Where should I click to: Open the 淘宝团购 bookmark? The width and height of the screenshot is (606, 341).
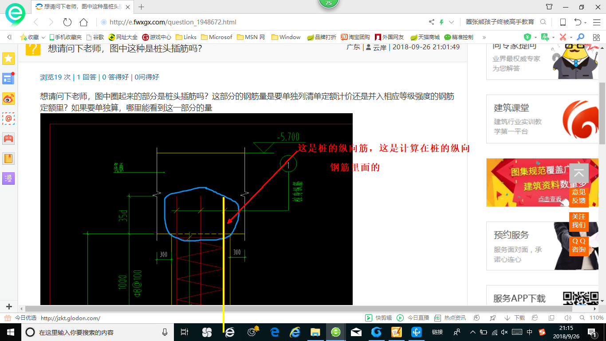(x=355, y=37)
